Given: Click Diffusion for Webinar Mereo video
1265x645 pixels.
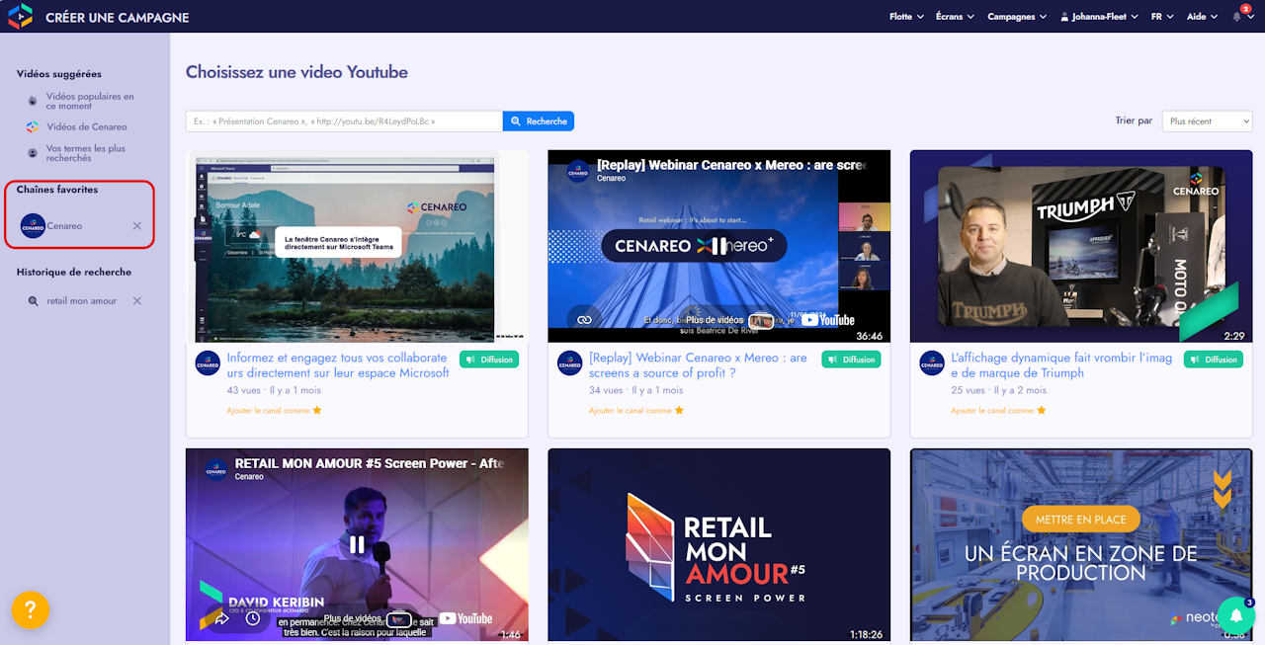Looking at the screenshot, I should point(851,360).
